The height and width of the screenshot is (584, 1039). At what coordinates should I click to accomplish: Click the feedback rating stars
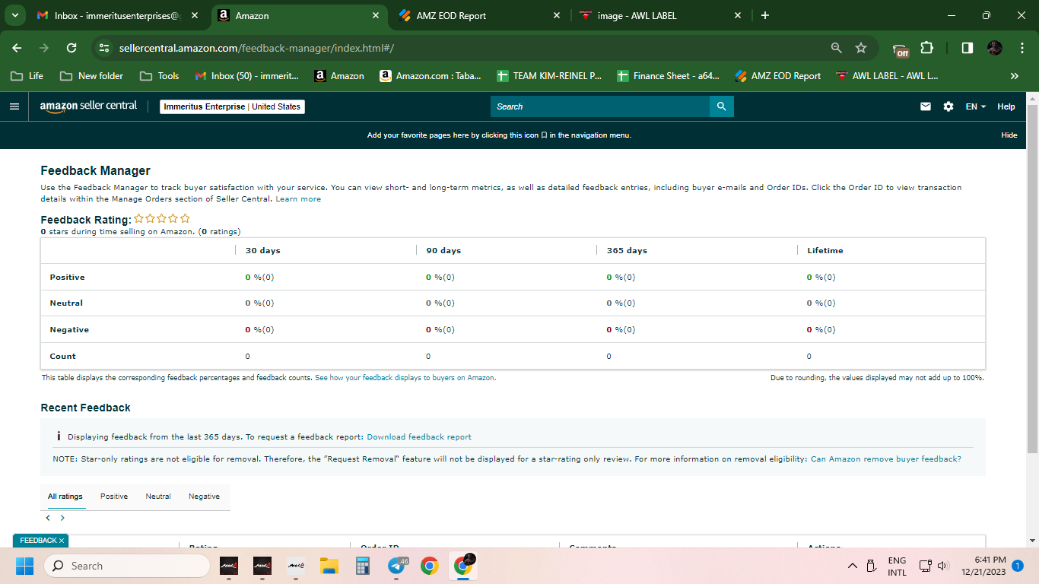coord(162,219)
